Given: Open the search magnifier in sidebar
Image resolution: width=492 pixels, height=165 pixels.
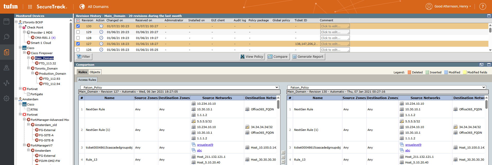Looking at the screenshot, I should (x=6, y=37).
